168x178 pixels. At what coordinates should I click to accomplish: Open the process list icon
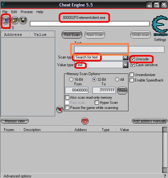[x=6, y=20]
